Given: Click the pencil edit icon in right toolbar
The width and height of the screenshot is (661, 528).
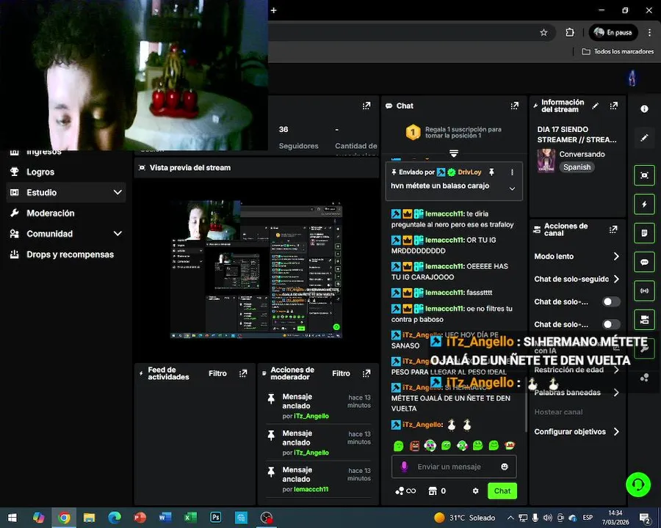Looking at the screenshot, I should 644,138.
